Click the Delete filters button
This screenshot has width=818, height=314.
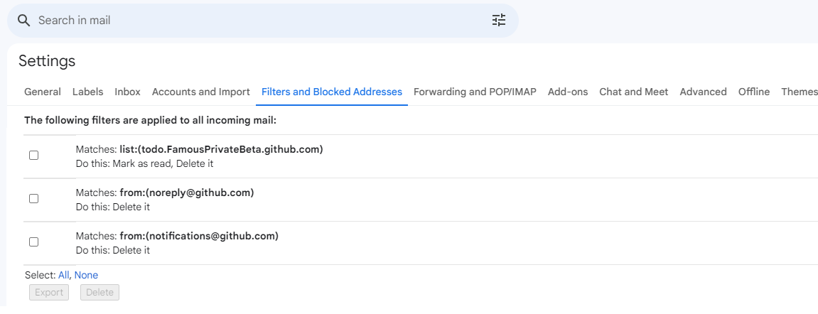coord(99,293)
